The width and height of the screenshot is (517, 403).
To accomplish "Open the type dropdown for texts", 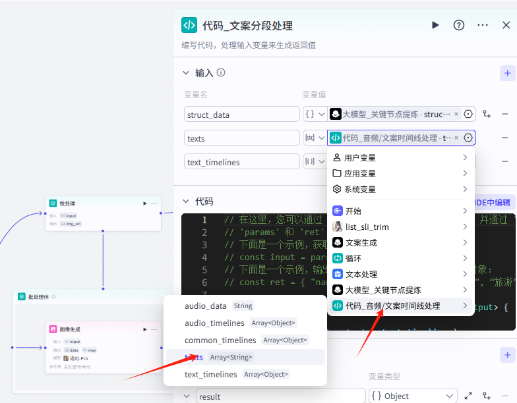I will (315, 138).
